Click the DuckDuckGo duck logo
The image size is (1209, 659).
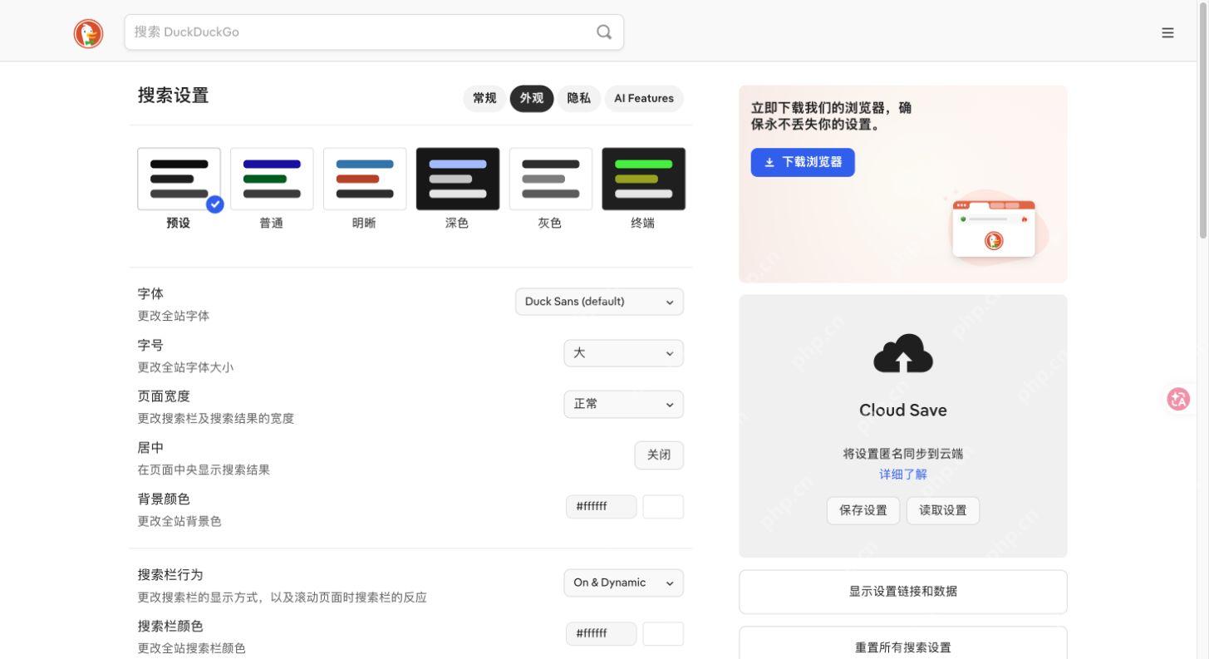click(x=89, y=33)
